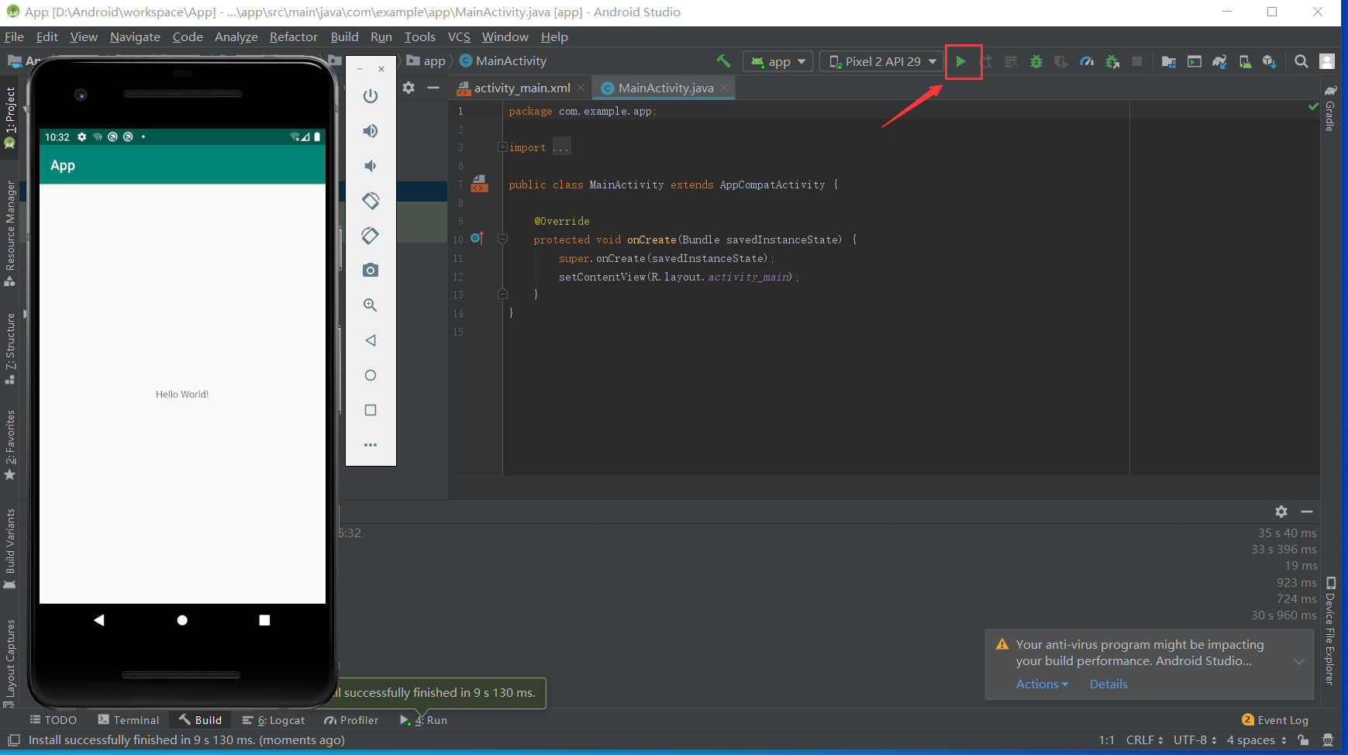Click the emulator volume up icon

[x=371, y=131]
